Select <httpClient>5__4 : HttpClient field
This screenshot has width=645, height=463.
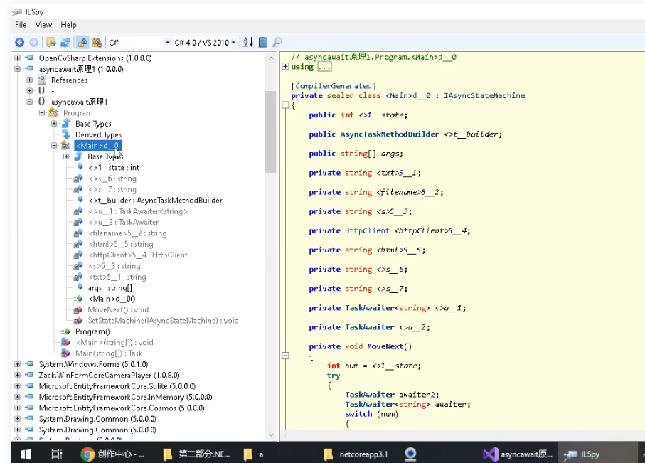click(x=138, y=255)
